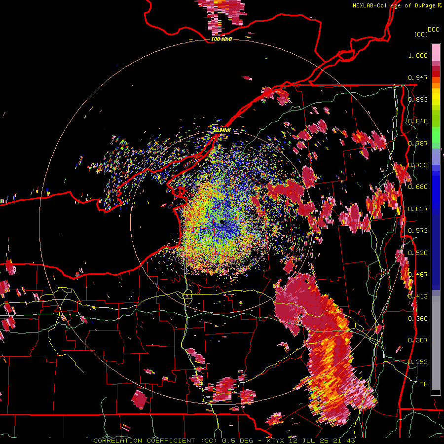The image size is (444, 444).
Task: Click the CORRELATION COEFFICIENT (CC) caption text
Action: pos(155,441)
